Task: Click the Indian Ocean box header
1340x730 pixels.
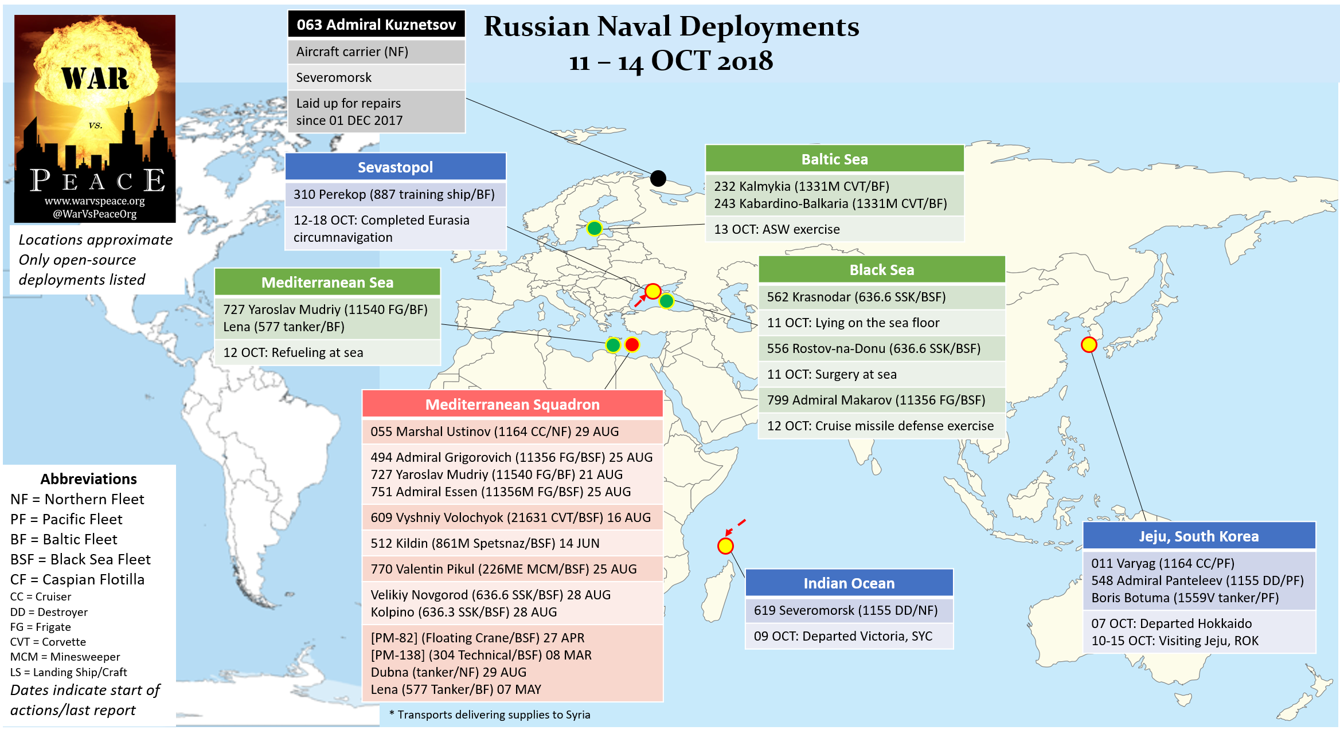Action: pos(849,583)
